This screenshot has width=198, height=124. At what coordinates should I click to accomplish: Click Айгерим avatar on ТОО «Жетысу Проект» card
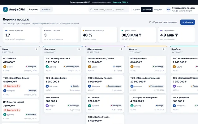[x=89, y=86]
